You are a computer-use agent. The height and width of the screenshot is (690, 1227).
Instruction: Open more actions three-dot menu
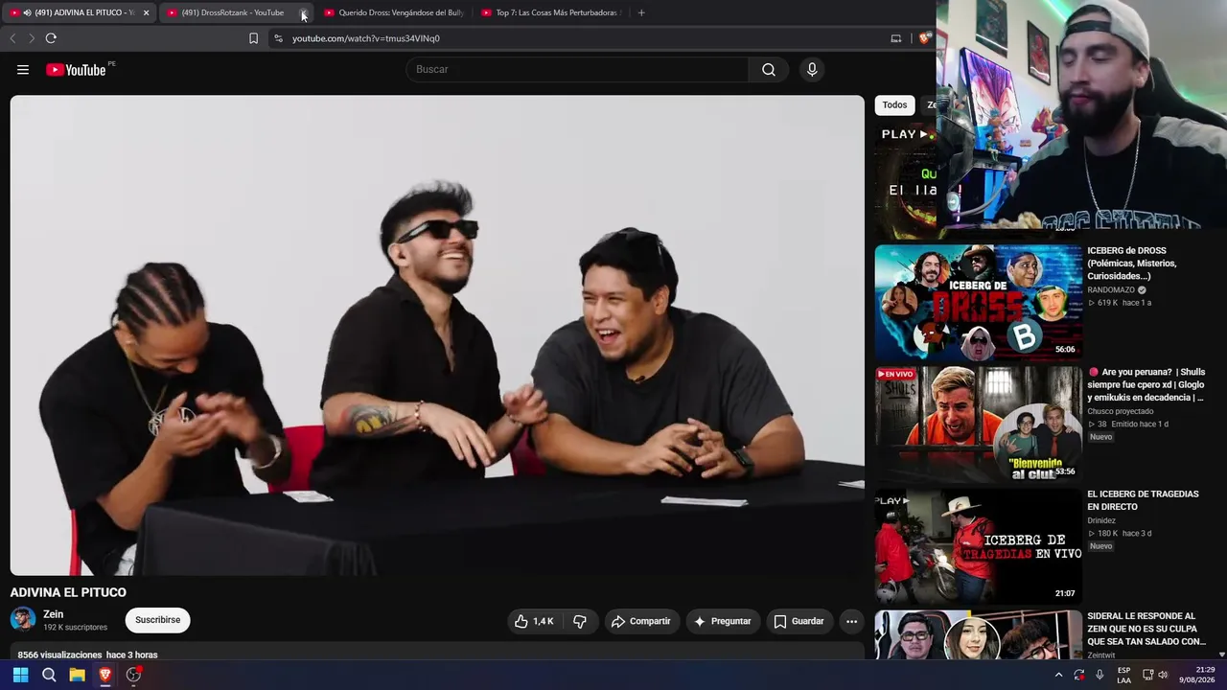click(x=851, y=621)
